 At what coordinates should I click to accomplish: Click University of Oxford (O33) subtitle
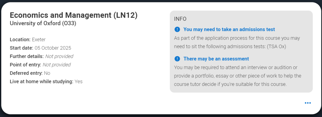point(43,23)
